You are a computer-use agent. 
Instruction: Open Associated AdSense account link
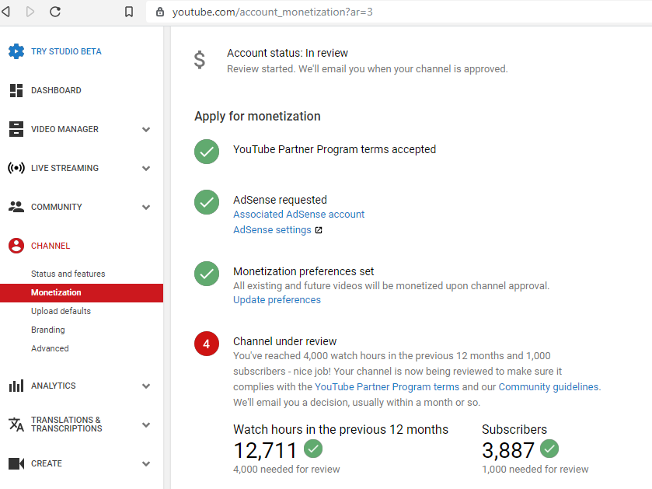(x=298, y=214)
